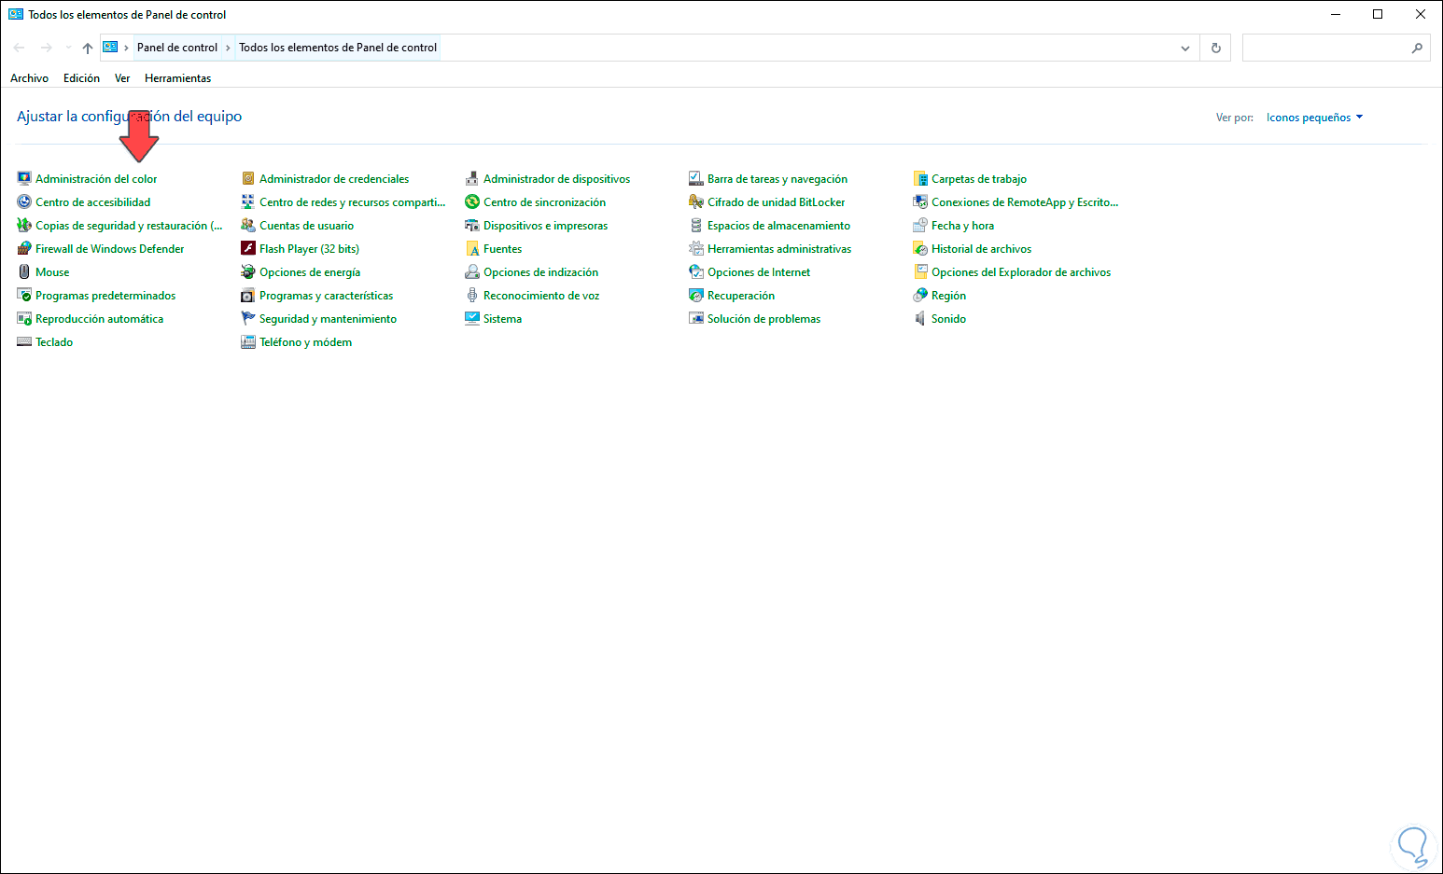Expand the address bar history dropdown

(x=1184, y=48)
